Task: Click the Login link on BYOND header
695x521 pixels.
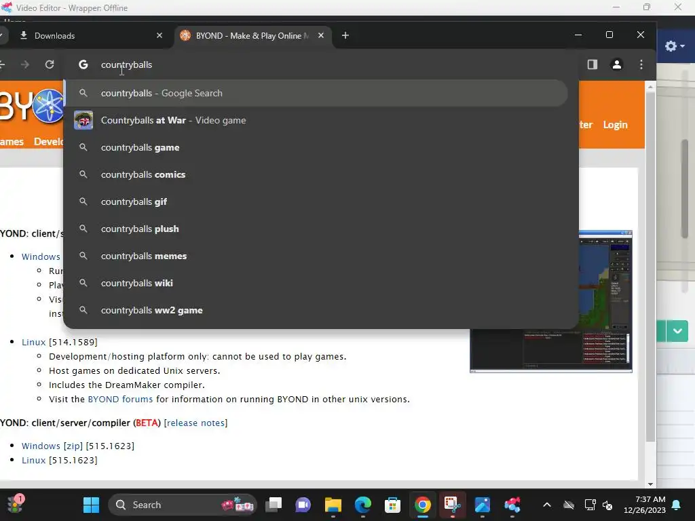Action: tap(615, 125)
